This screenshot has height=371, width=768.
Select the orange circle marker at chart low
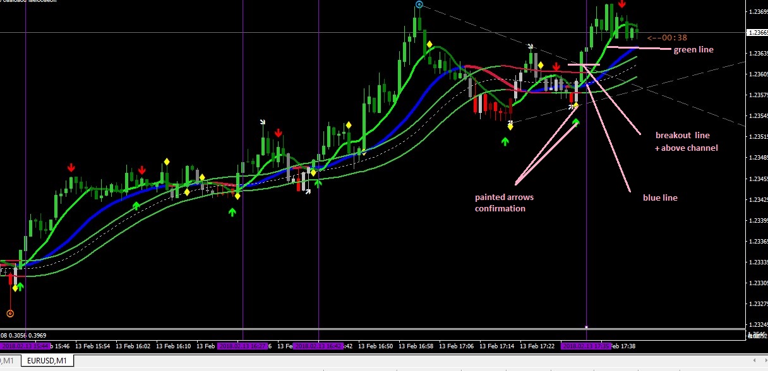[9, 313]
